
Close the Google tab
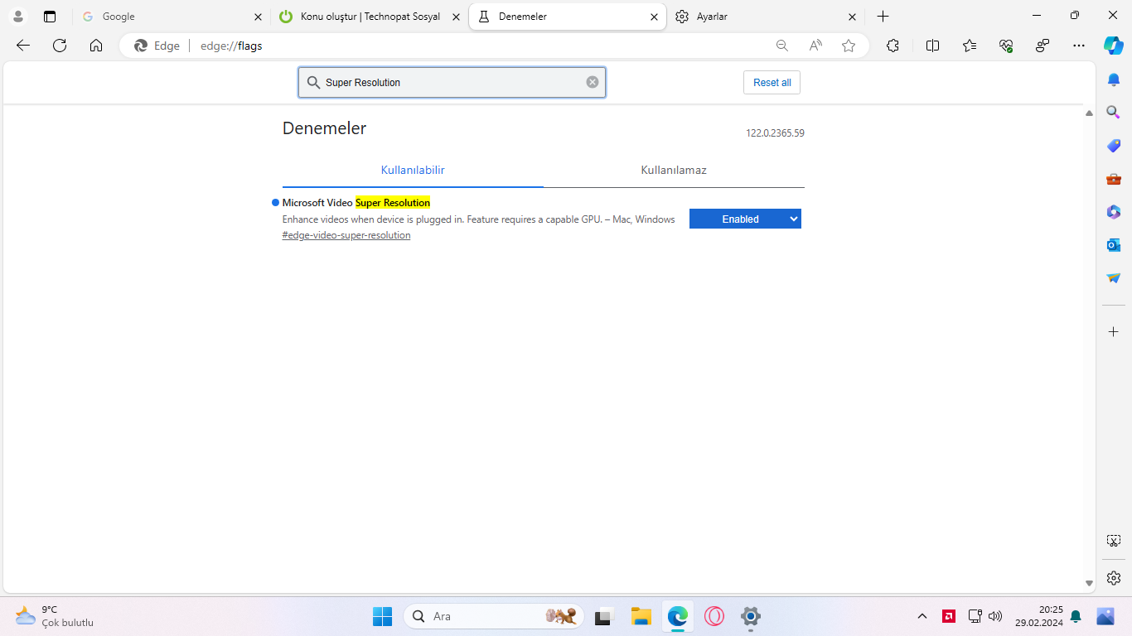click(259, 17)
